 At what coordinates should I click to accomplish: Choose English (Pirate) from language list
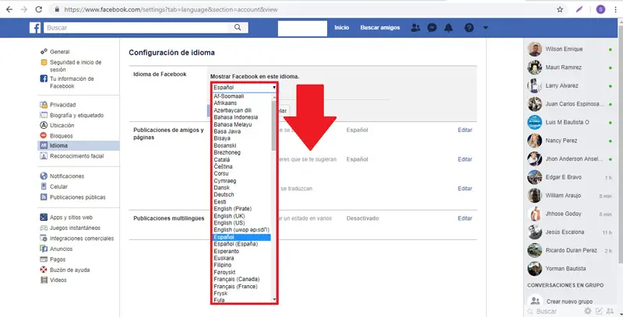(232, 209)
